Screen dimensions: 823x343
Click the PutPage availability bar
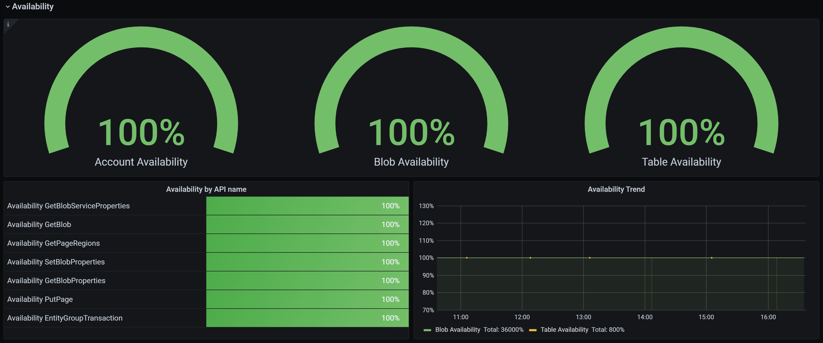307,299
